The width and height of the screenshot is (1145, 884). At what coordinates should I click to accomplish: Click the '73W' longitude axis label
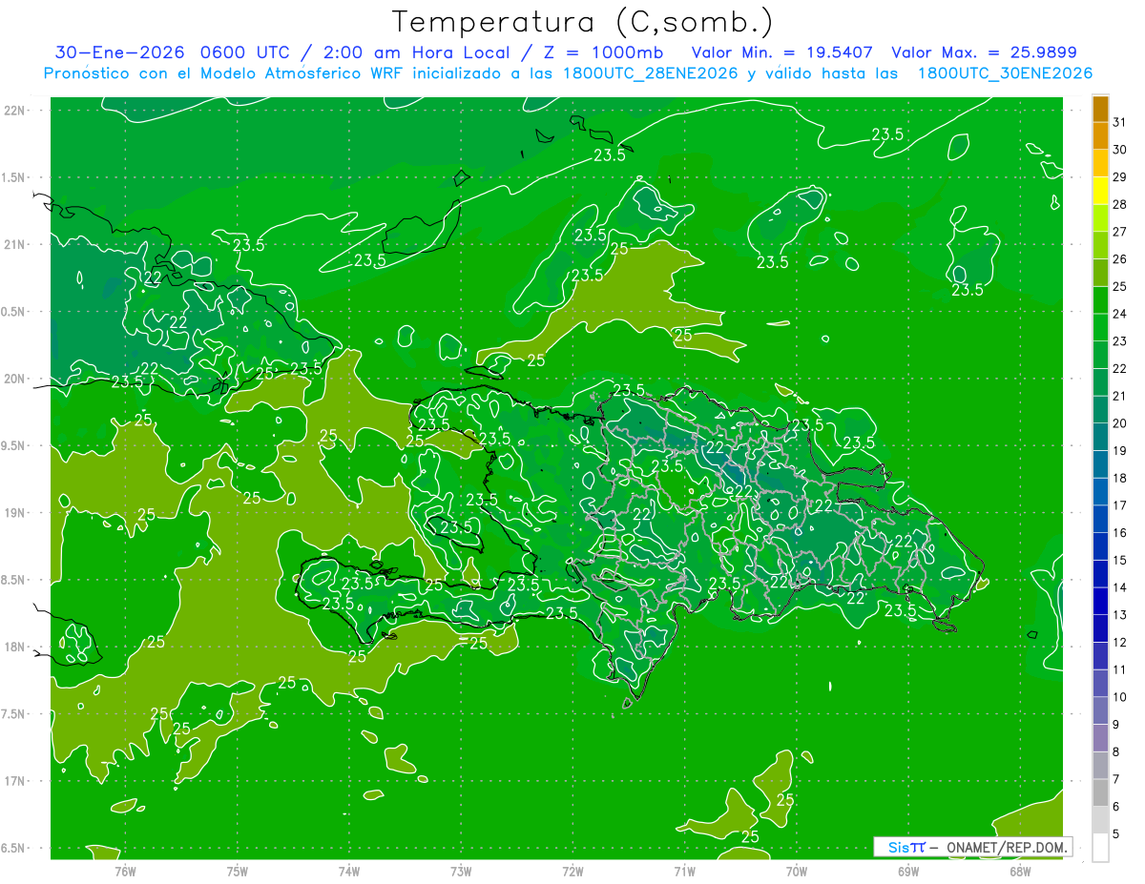(461, 871)
